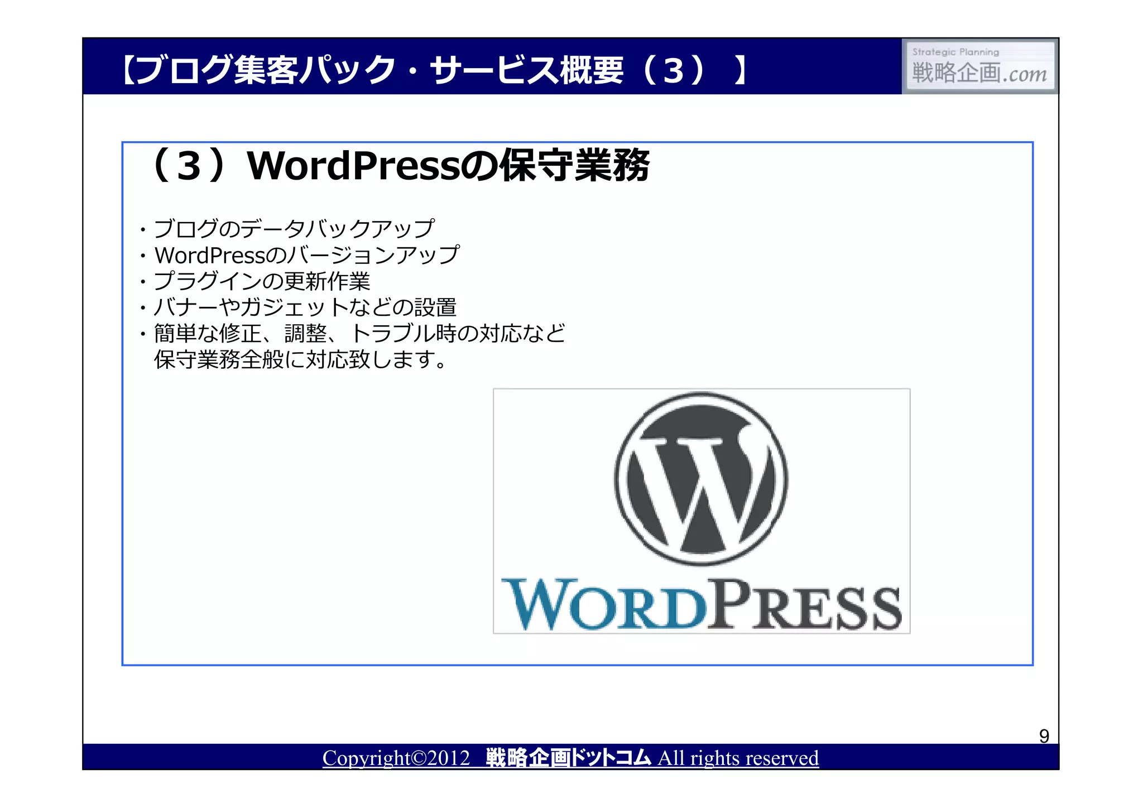Select the bullet WordPressのバージョンアップ
1143x808 pixels.
pos(300,255)
